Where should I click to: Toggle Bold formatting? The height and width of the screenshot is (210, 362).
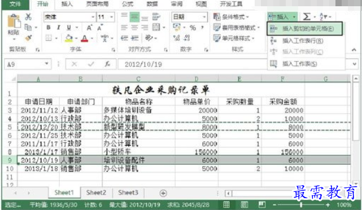click(x=48, y=28)
